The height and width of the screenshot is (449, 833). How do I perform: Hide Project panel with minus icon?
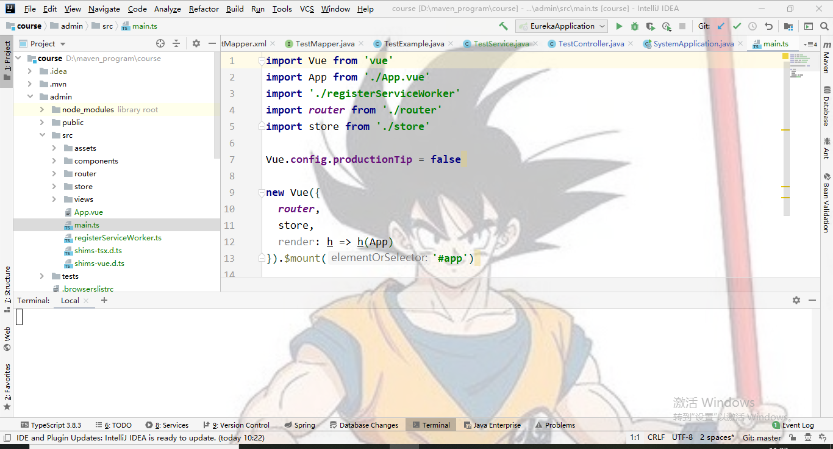[212, 43]
